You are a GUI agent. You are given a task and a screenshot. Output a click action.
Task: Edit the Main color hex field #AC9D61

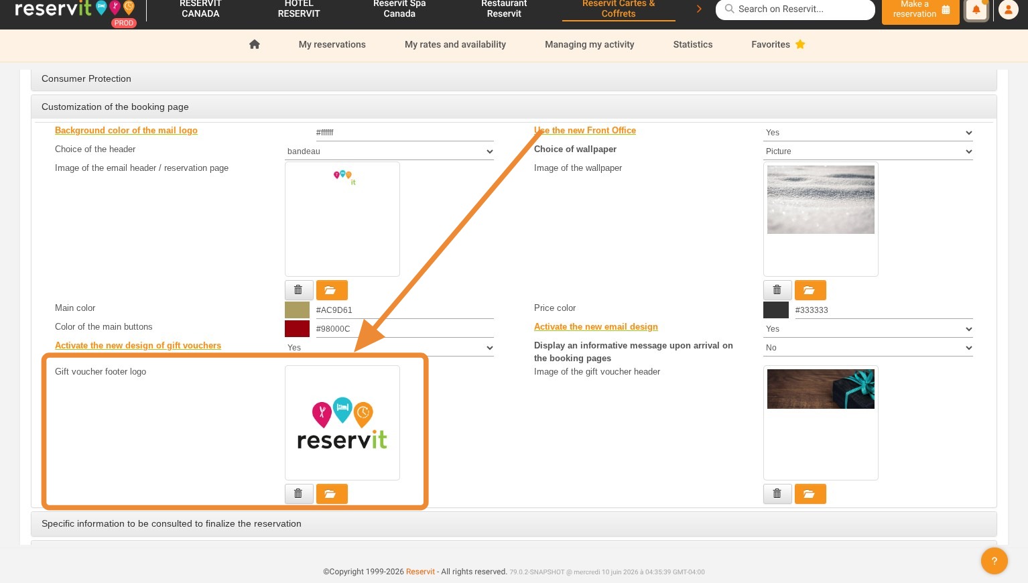(x=404, y=310)
